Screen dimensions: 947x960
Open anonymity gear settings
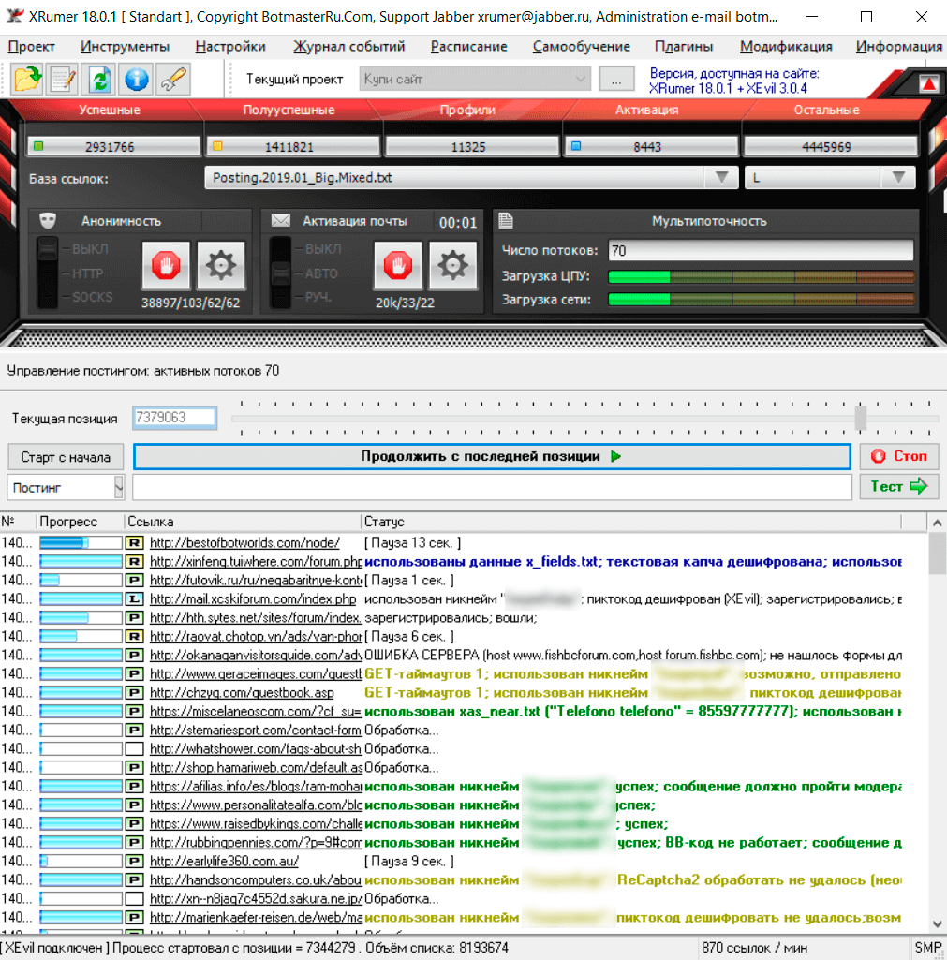221,266
